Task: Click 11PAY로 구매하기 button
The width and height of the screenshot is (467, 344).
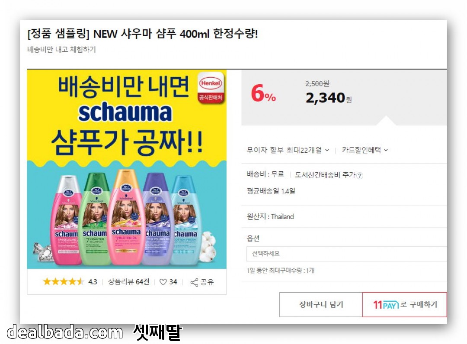Action: [405, 304]
